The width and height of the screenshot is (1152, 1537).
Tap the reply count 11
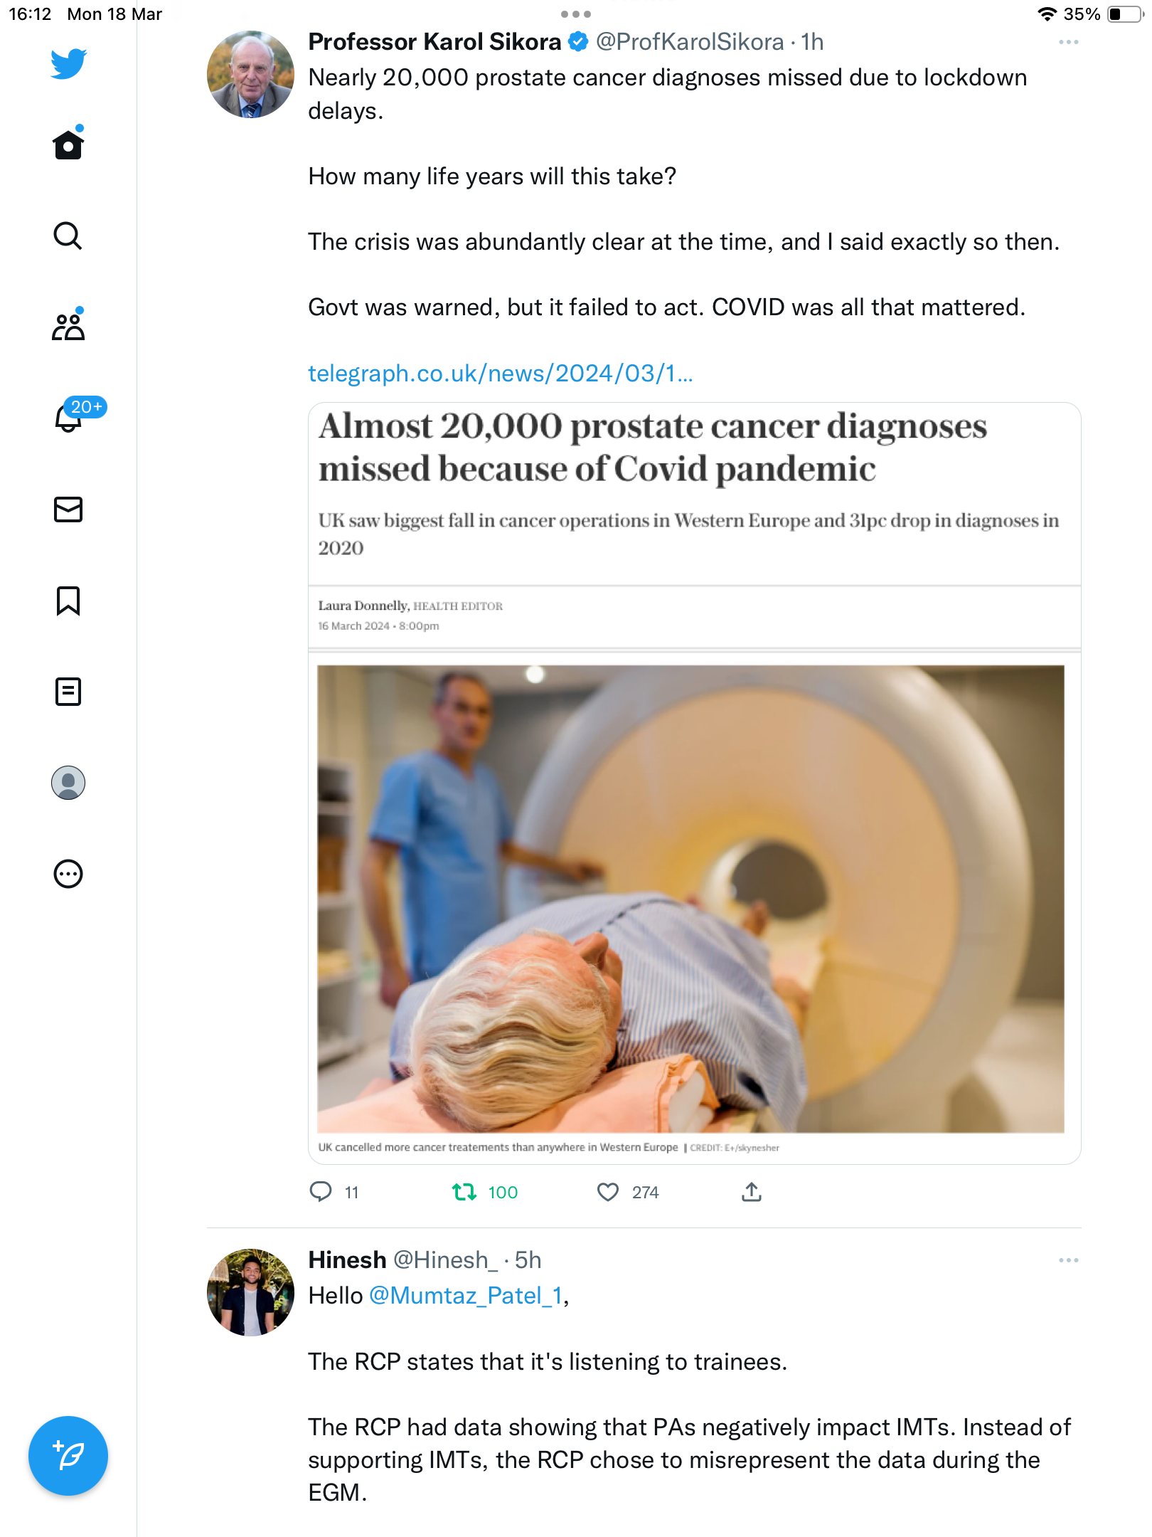(x=351, y=1193)
